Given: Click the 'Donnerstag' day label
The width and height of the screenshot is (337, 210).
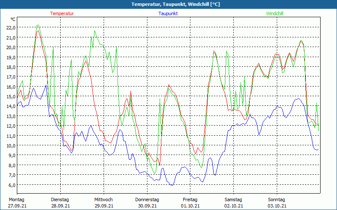Looking at the screenshot, I should 147,200.
